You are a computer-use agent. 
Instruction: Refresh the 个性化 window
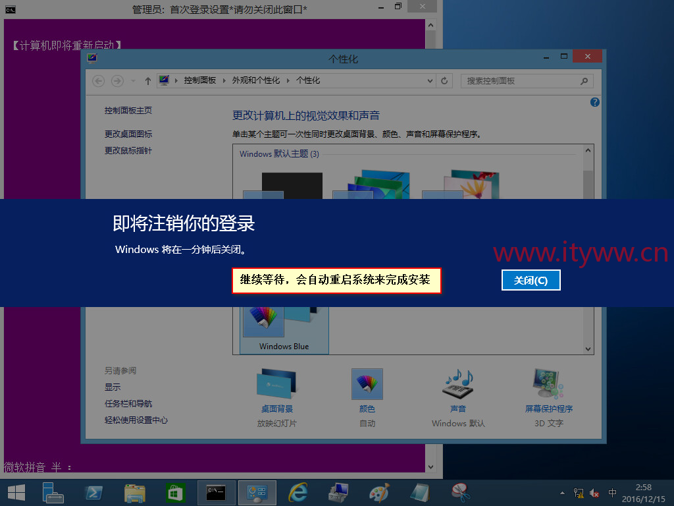point(444,81)
